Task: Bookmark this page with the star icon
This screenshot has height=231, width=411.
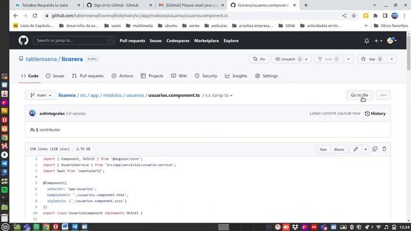Action: [x=354, y=15]
